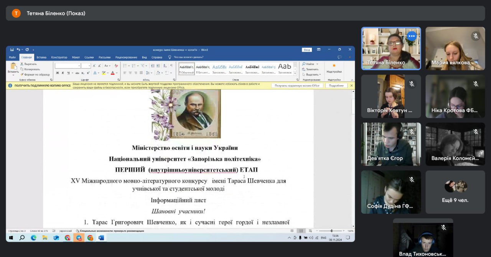
Task: Open the font size dropdown
Action: pyautogui.click(x=89, y=66)
